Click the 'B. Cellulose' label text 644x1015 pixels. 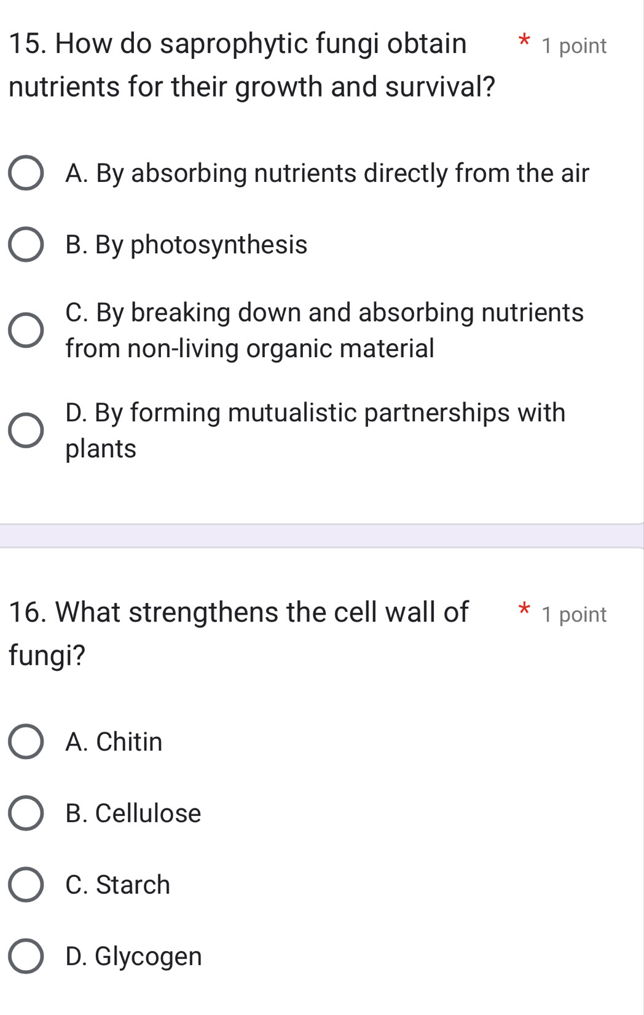tap(133, 813)
